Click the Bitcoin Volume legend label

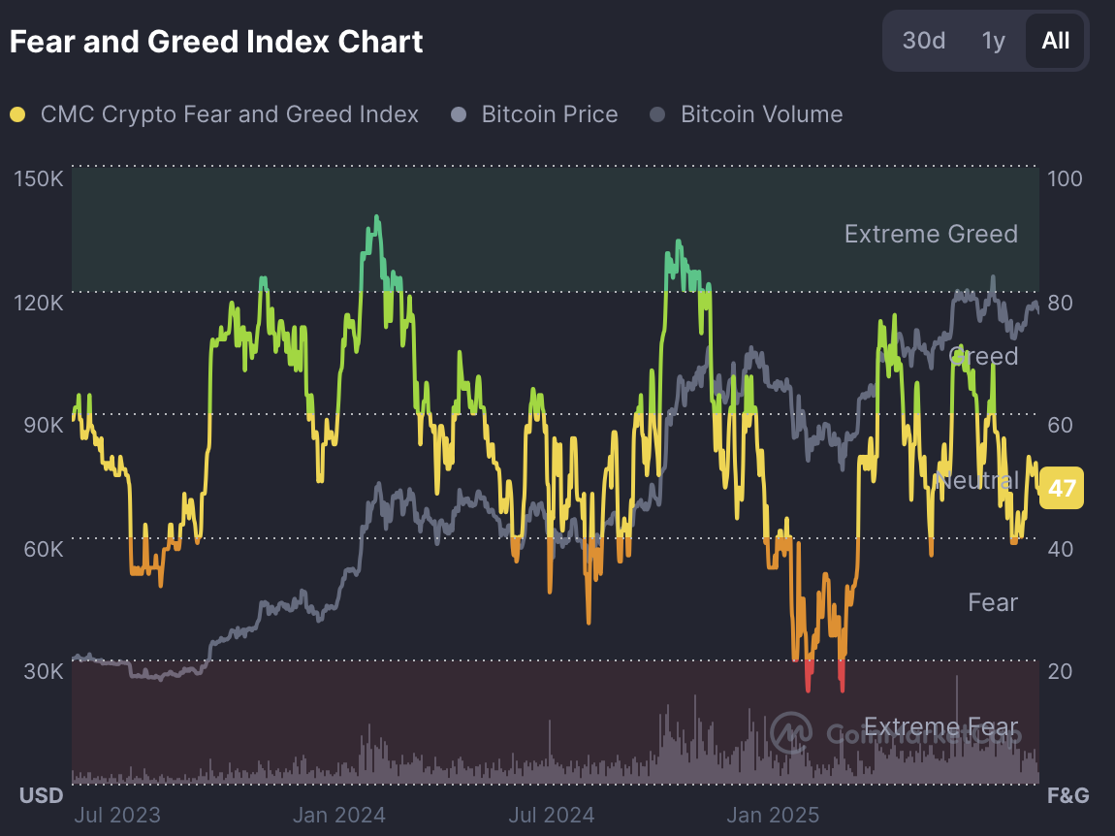click(761, 114)
